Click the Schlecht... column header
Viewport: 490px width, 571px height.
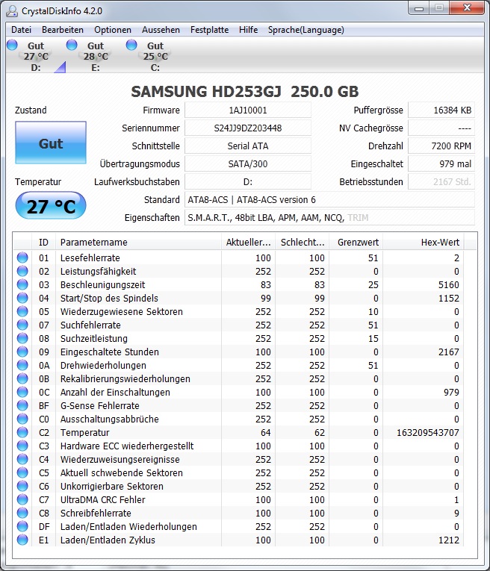pyautogui.click(x=303, y=242)
